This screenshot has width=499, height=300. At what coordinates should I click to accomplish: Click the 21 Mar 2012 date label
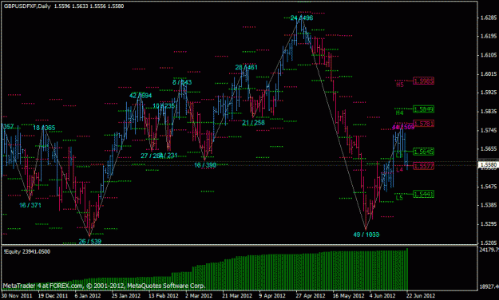coord(237,295)
